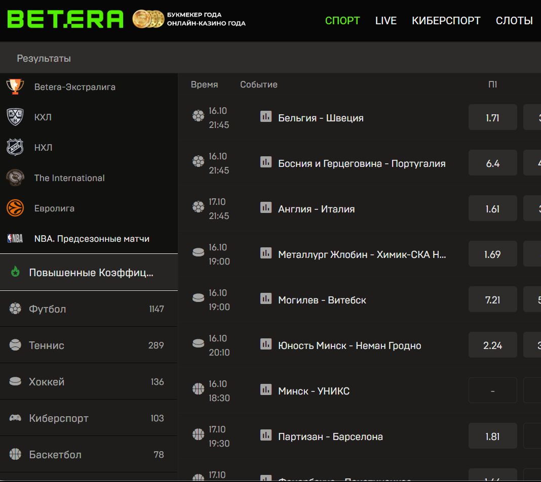
Task: Click football icon beside Англия - Италия
Action: tap(199, 207)
